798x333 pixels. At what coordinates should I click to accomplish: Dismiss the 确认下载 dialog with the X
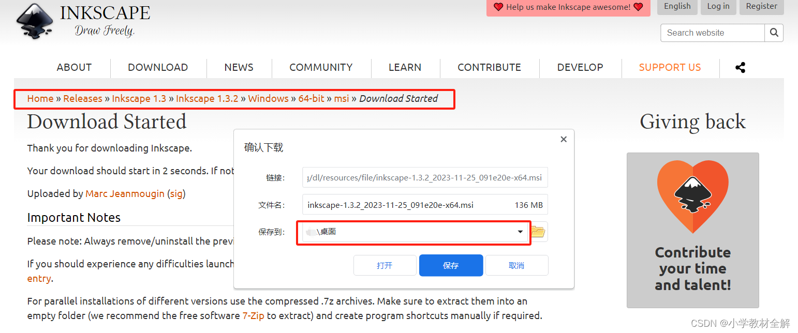[563, 139]
